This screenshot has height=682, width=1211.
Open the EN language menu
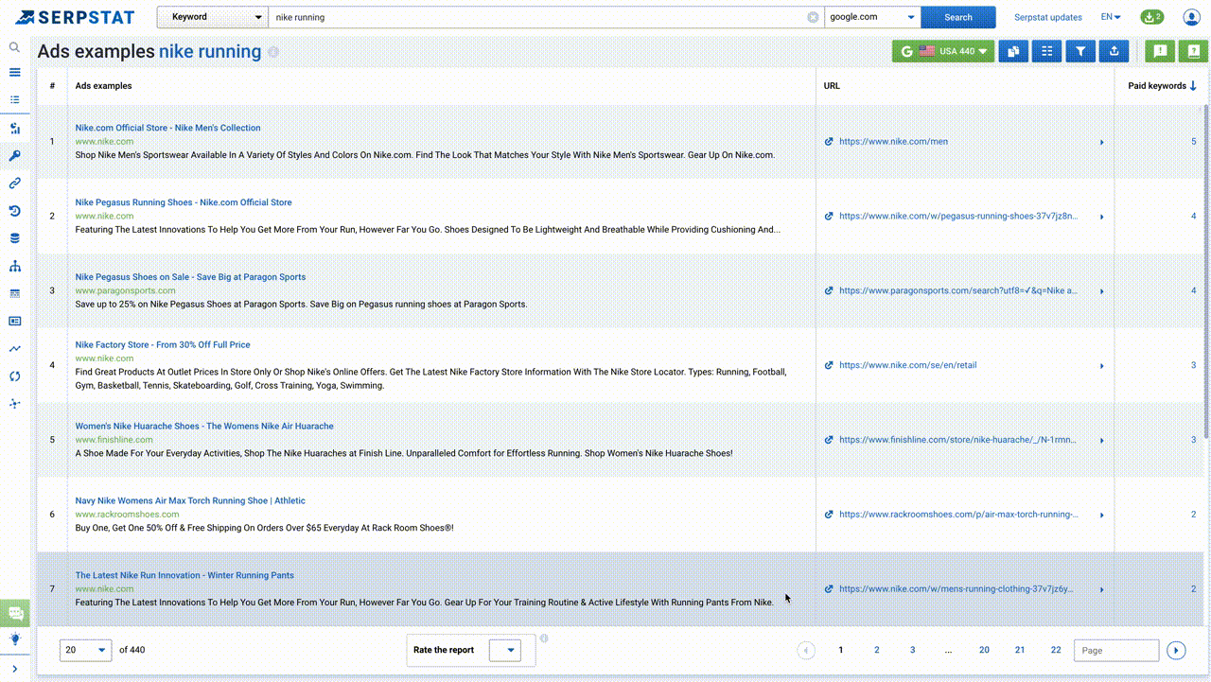[x=1111, y=17]
